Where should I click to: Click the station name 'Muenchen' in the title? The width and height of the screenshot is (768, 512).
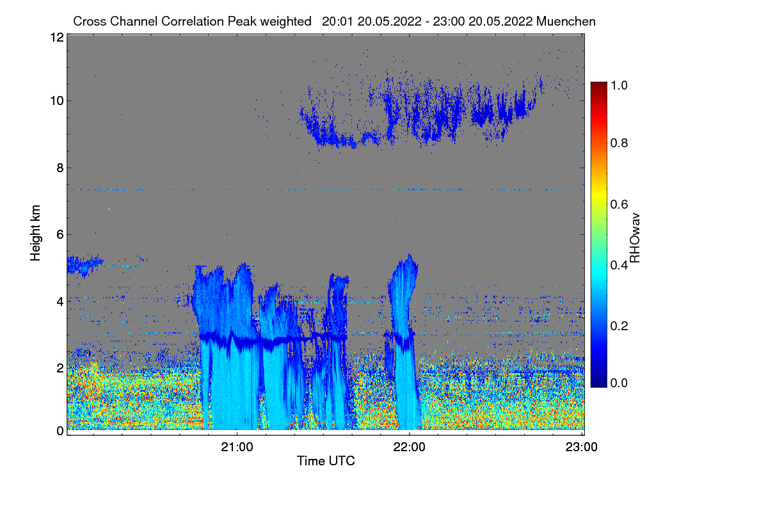pos(567,21)
